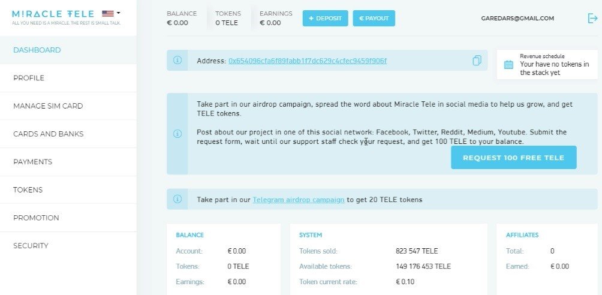
Task: Click the System card heading
Action: tap(311, 235)
